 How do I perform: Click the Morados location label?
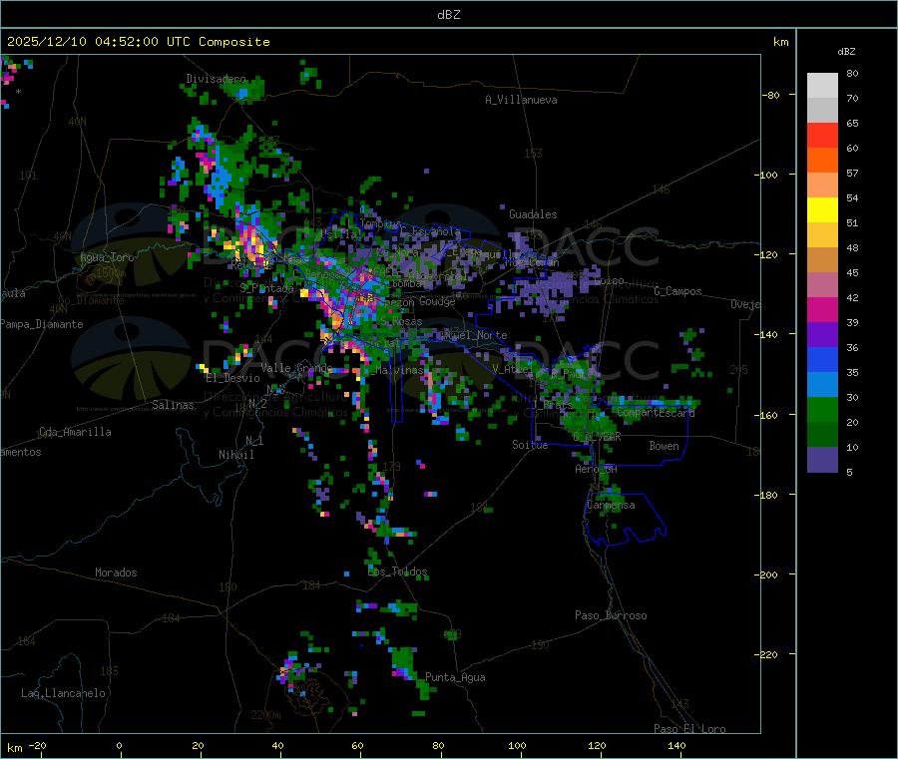click(116, 572)
